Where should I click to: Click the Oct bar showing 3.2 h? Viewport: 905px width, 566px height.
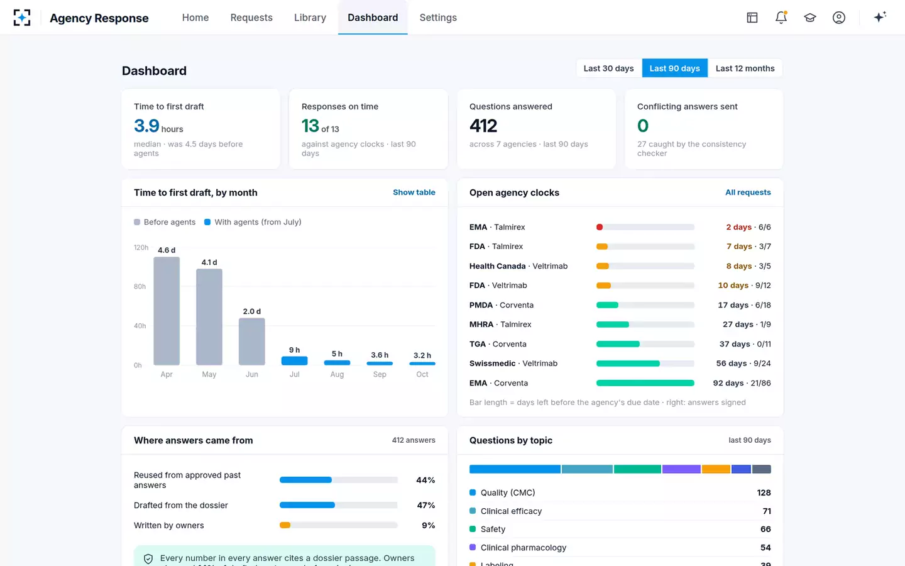pyautogui.click(x=422, y=363)
